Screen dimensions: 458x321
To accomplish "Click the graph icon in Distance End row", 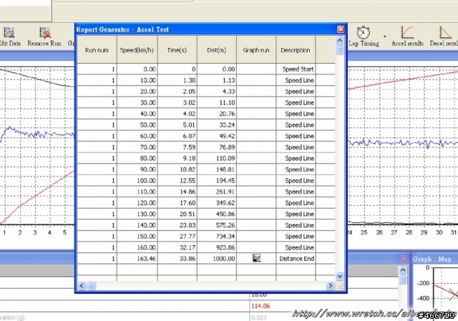I will [256, 258].
